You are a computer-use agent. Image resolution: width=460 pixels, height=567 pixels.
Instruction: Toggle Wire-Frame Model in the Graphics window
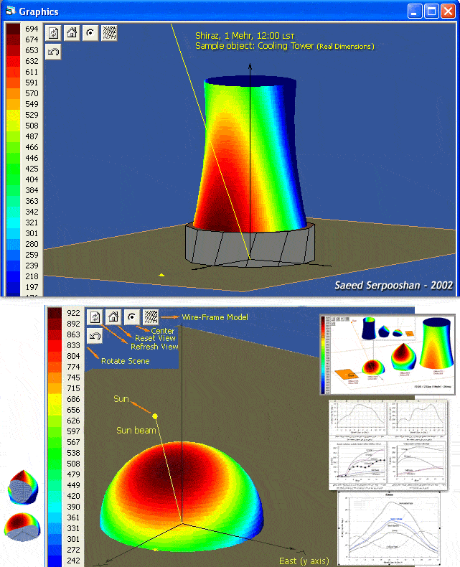click(x=109, y=33)
